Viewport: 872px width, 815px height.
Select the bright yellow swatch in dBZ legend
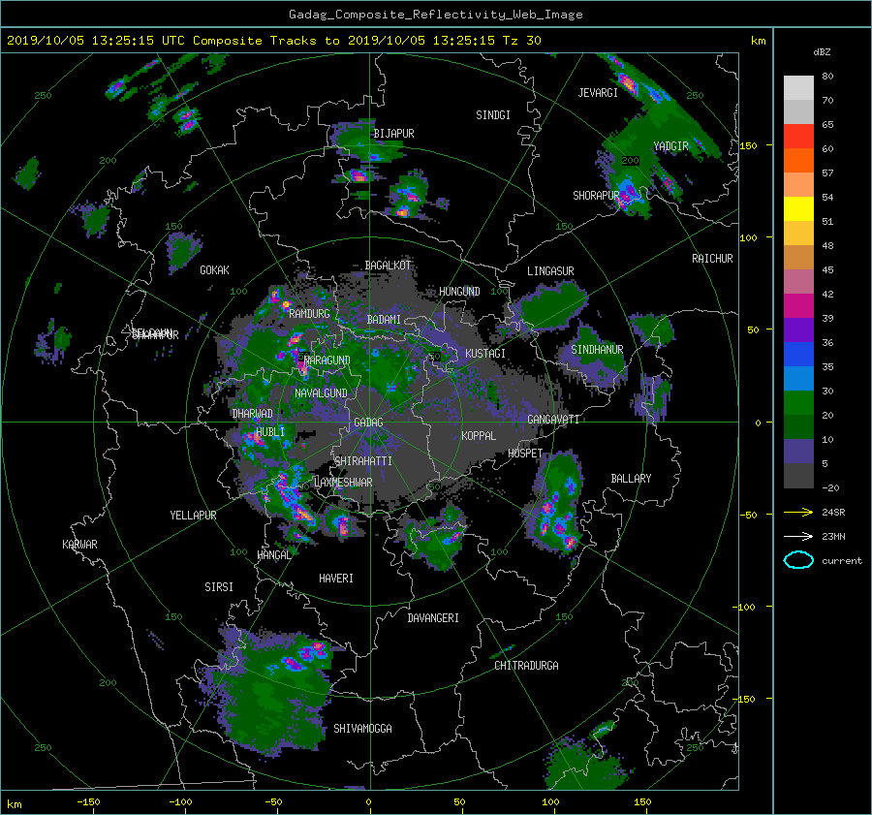[x=798, y=209]
